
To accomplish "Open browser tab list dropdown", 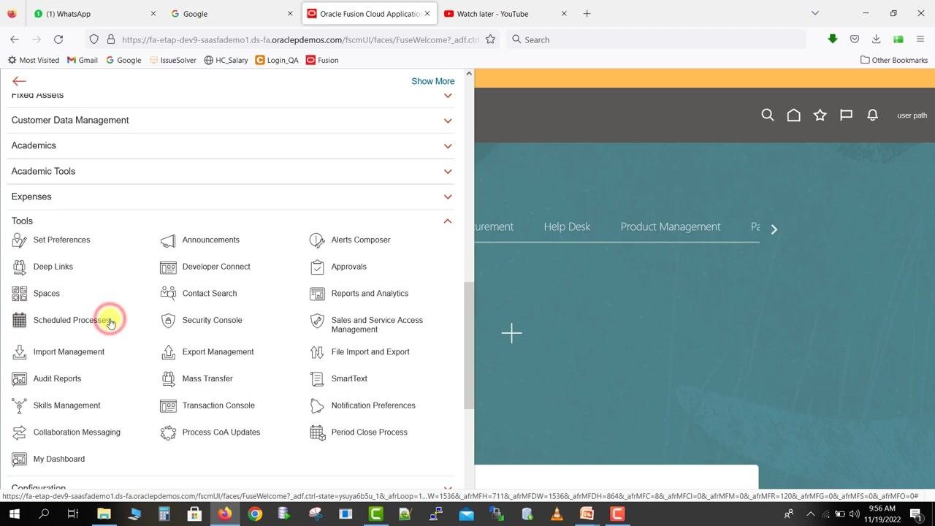I will click(815, 13).
